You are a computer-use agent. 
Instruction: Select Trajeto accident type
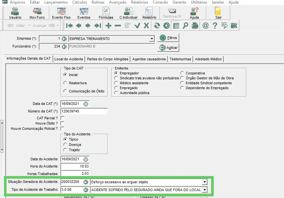coord(65,149)
